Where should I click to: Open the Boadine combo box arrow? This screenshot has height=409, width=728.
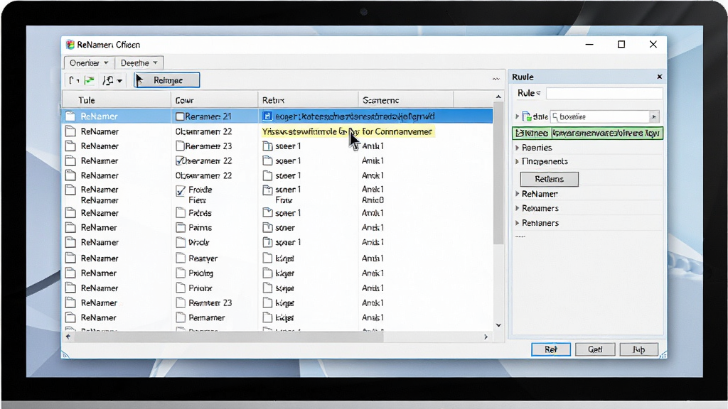654,116
